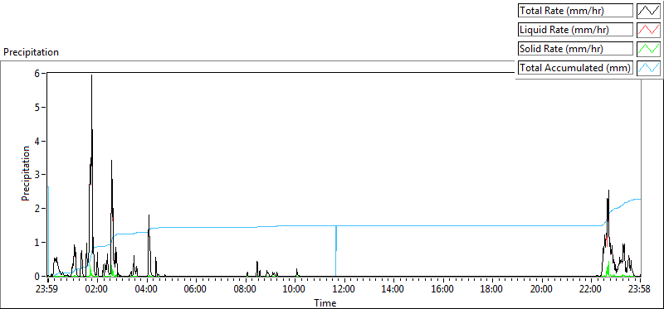Click the 0 minimum value on Y axis
The image size is (664, 309).
[37, 276]
